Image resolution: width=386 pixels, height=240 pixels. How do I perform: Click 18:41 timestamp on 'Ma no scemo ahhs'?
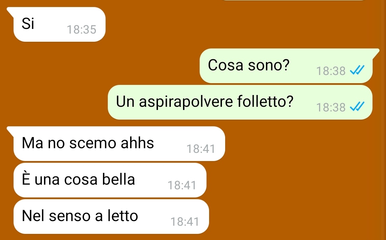pos(201,149)
